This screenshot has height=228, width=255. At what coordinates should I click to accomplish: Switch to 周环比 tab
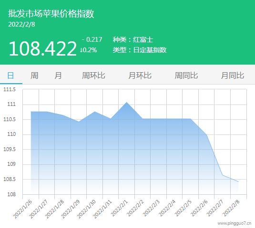click(x=93, y=76)
